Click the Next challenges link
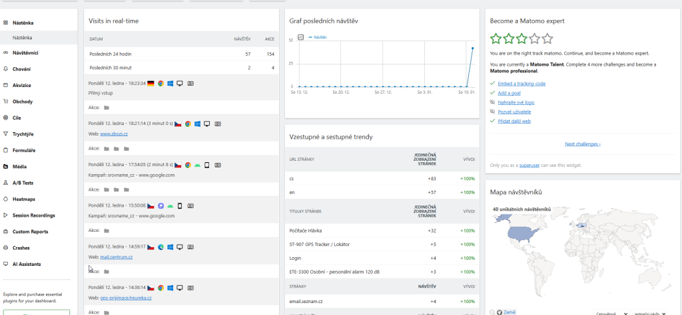 [582, 144]
